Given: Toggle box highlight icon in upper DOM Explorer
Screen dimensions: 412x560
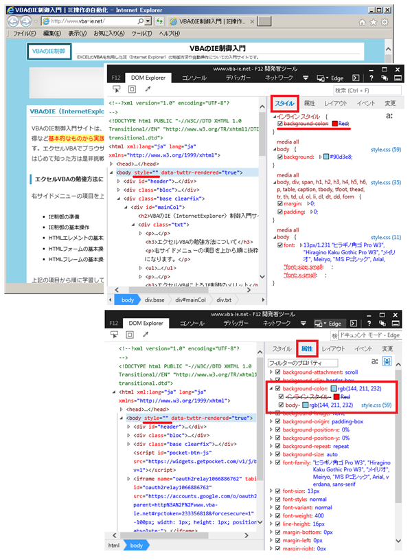Looking at the screenshot, I should point(132,89).
